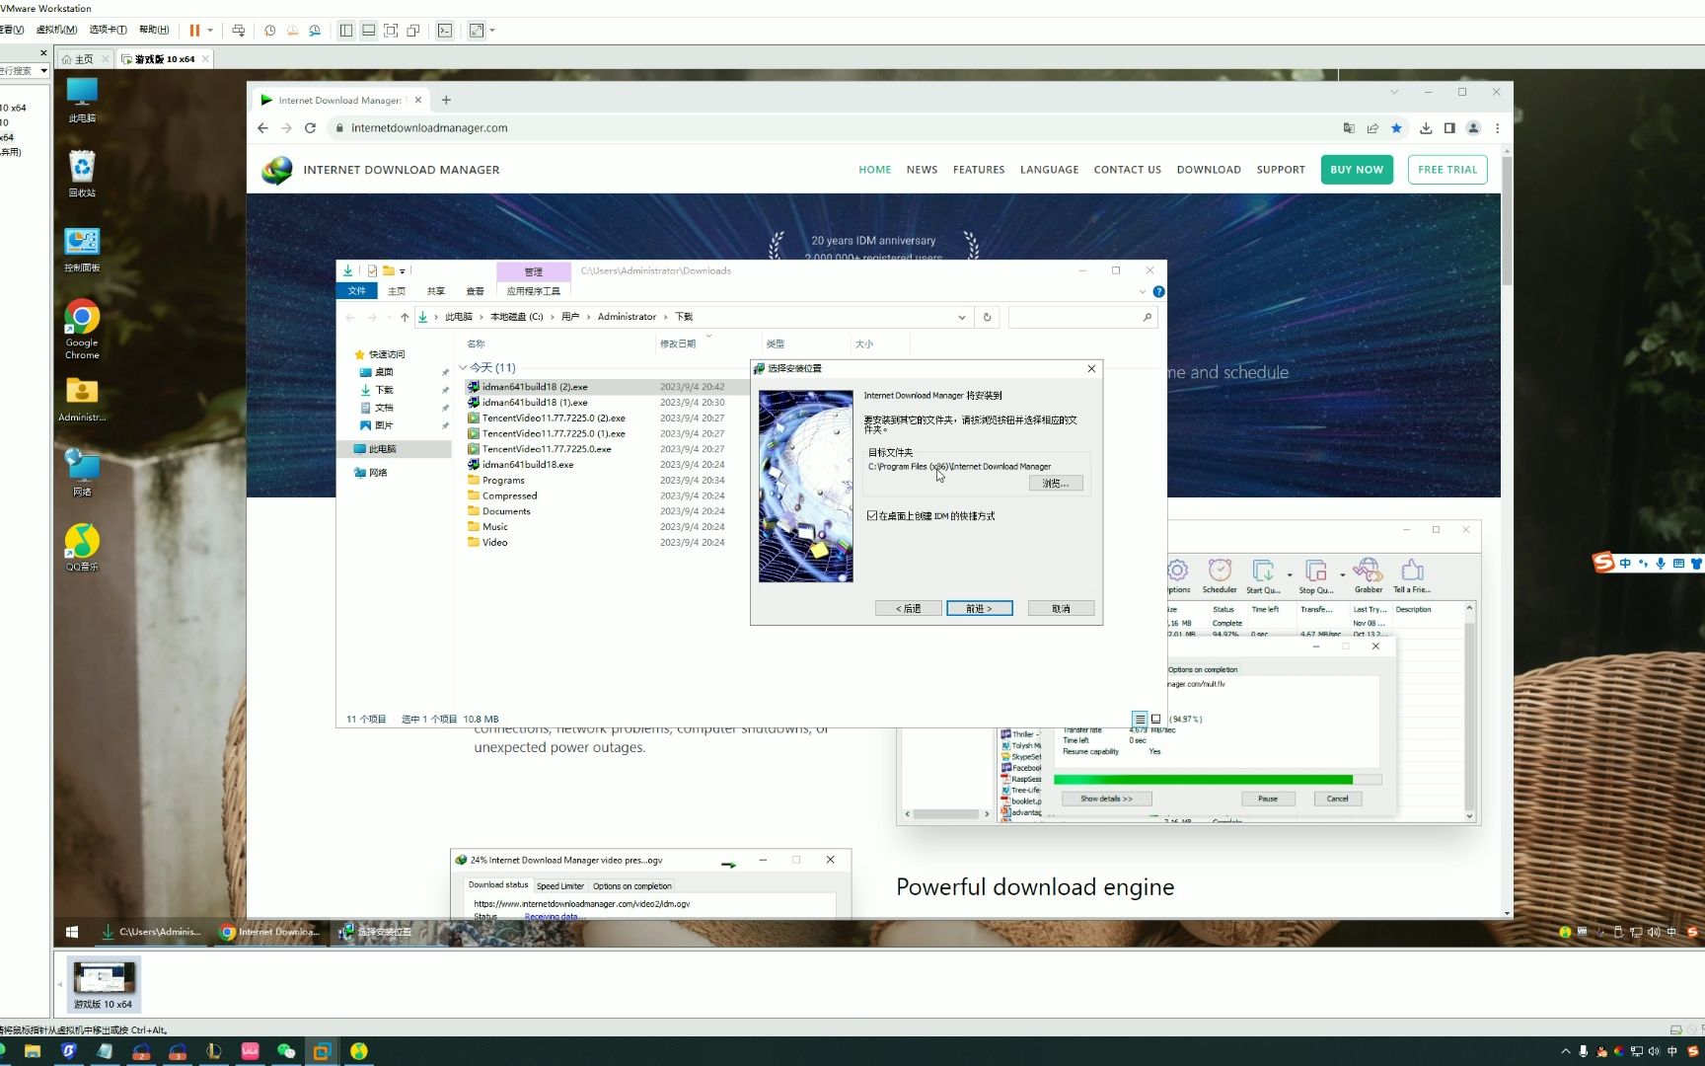The height and width of the screenshot is (1066, 1705).
Task: Click 前进 > in the installer
Action: tap(978, 609)
